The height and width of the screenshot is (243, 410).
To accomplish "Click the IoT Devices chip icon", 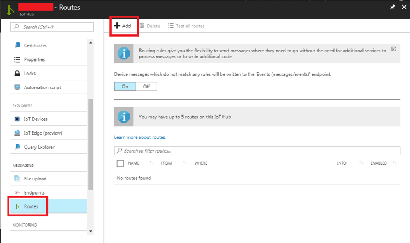I will click(x=17, y=119).
